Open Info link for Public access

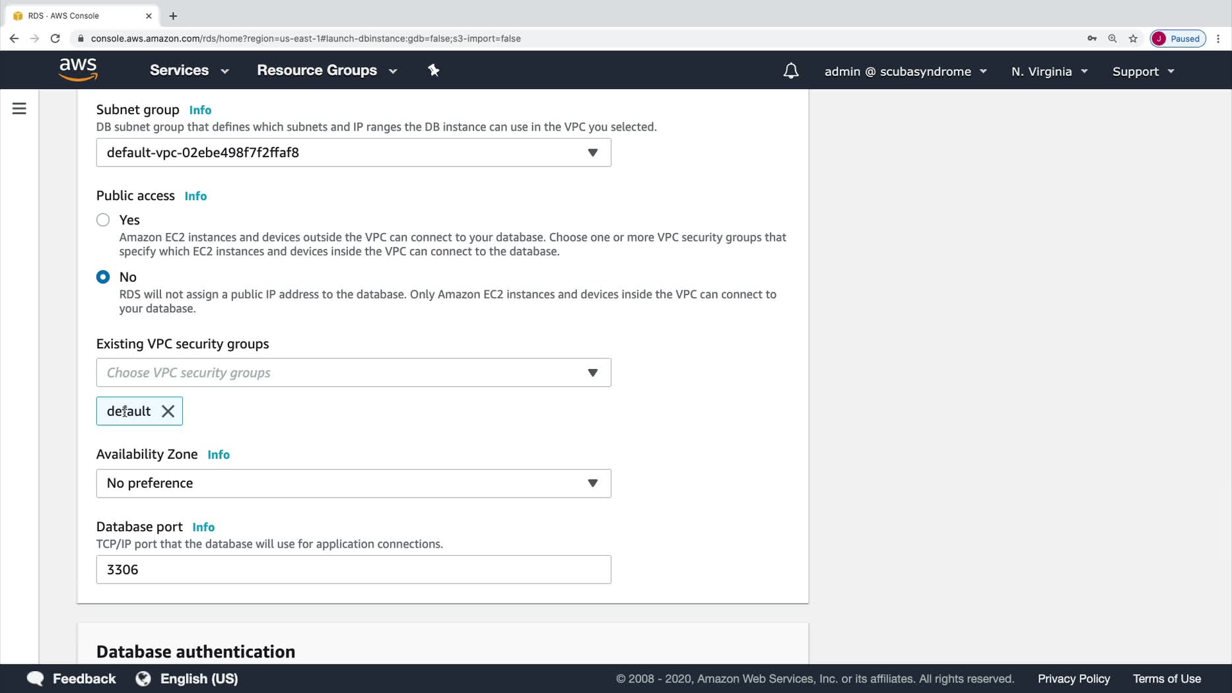pos(195,196)
